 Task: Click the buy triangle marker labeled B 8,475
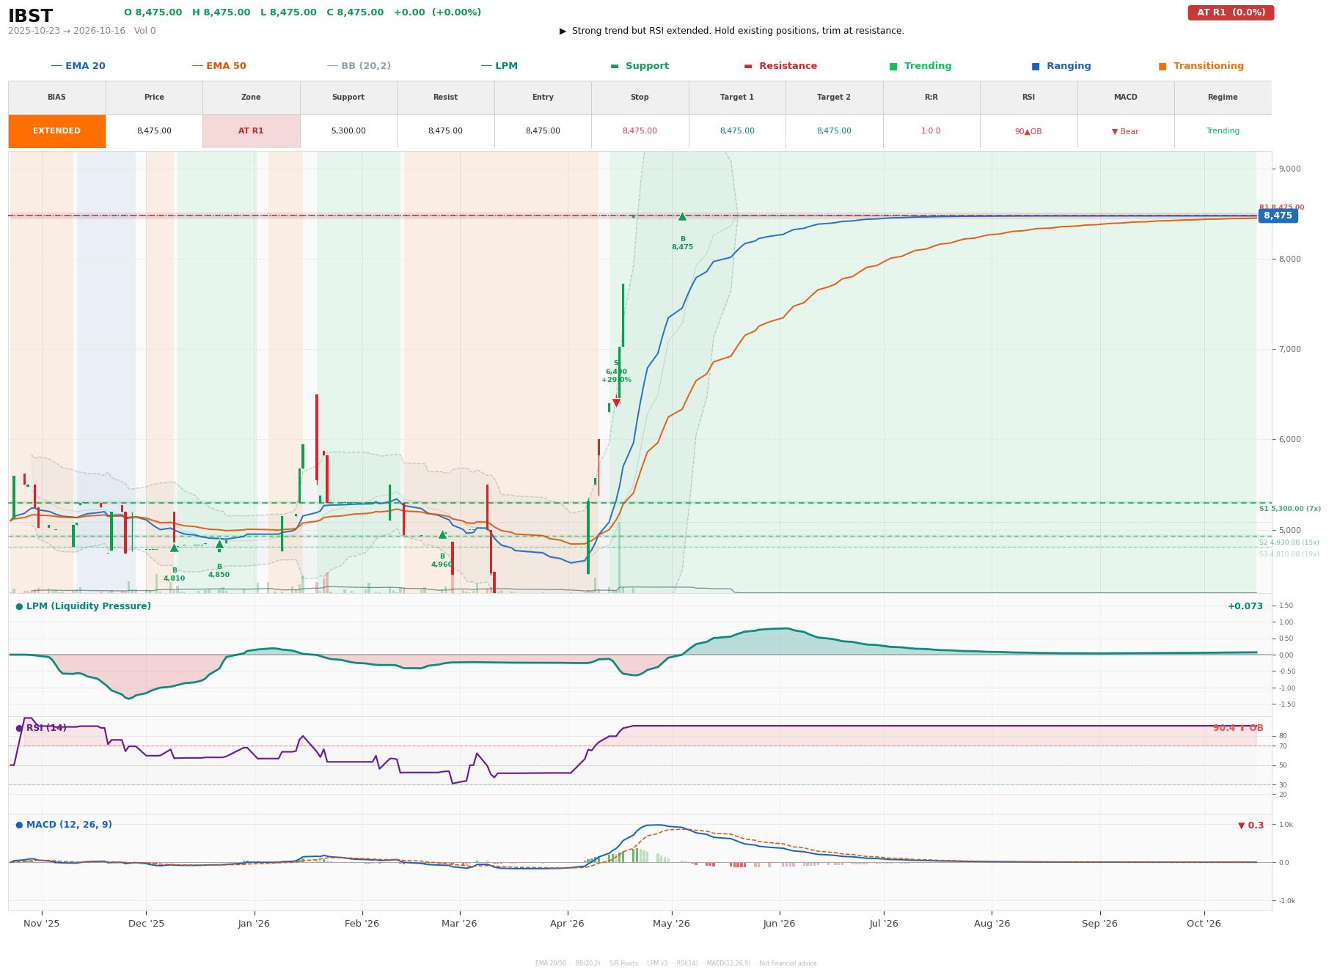tap(682, 216)
